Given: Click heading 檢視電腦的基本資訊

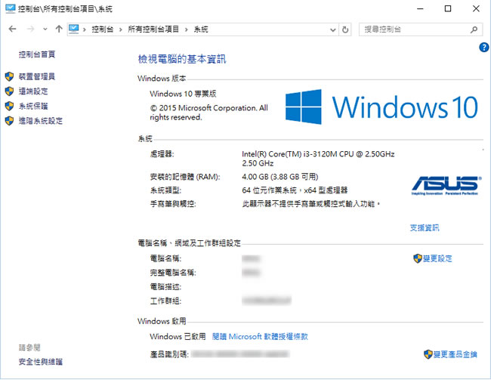Looking at the screenshot, I should point(182,59).
